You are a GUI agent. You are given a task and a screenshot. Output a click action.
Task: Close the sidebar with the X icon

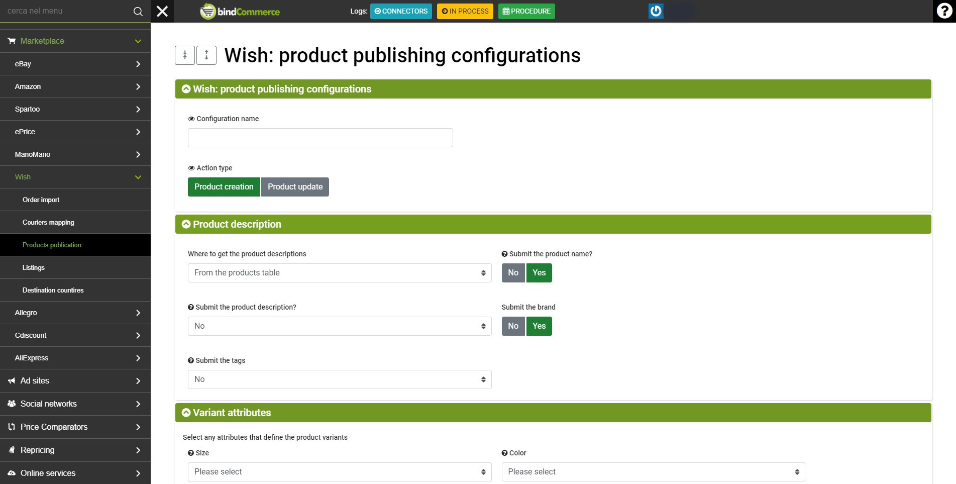click(x=162, y=11)
